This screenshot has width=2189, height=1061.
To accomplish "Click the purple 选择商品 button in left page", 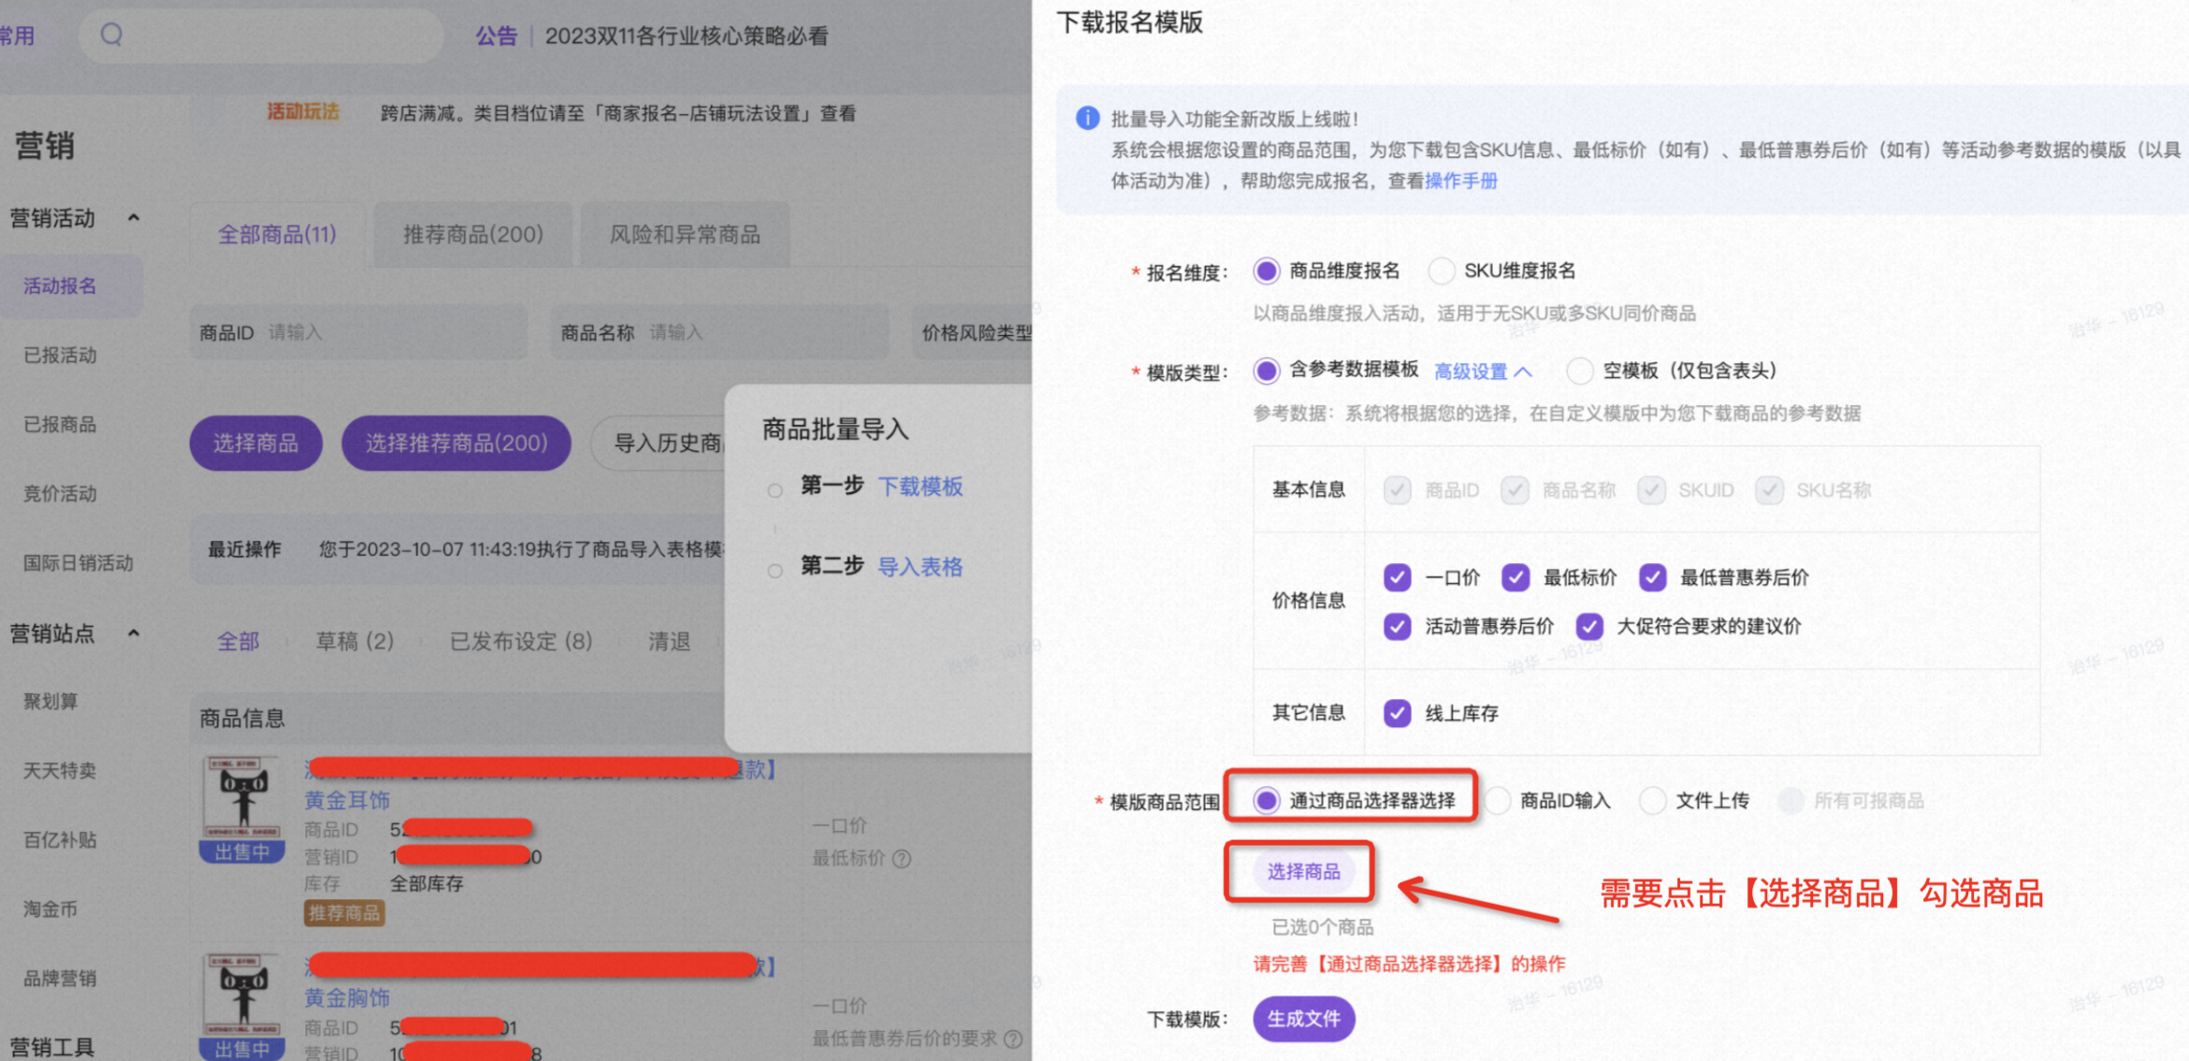I will point(256,443).
